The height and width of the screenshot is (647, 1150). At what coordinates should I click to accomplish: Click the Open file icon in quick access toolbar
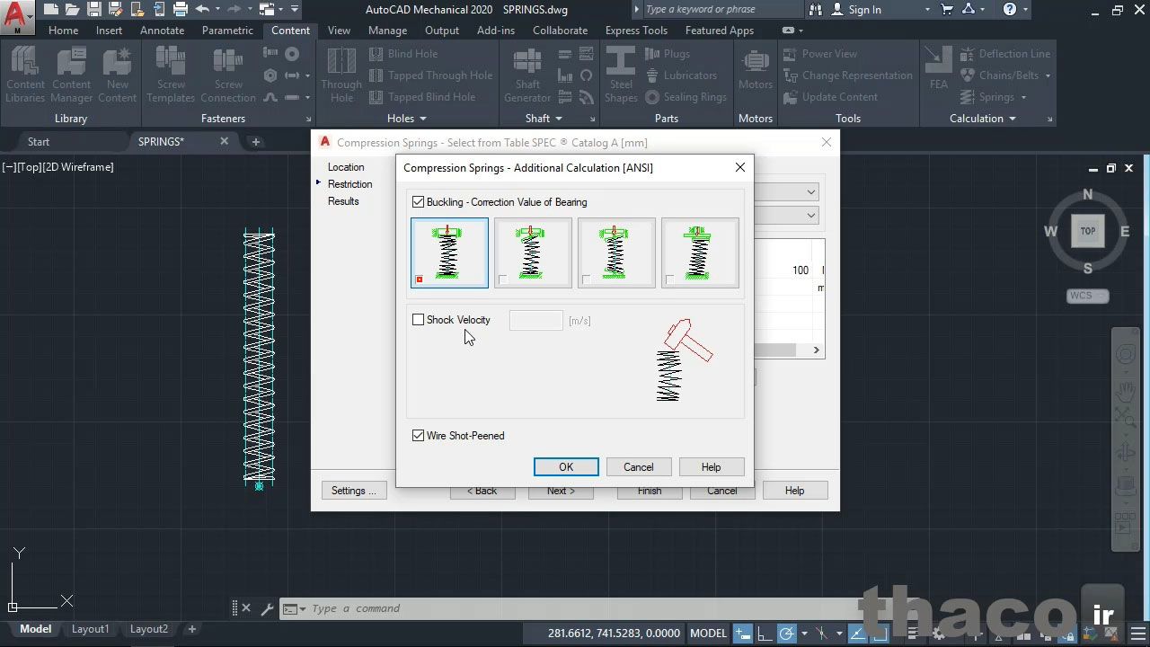[73, 10]
